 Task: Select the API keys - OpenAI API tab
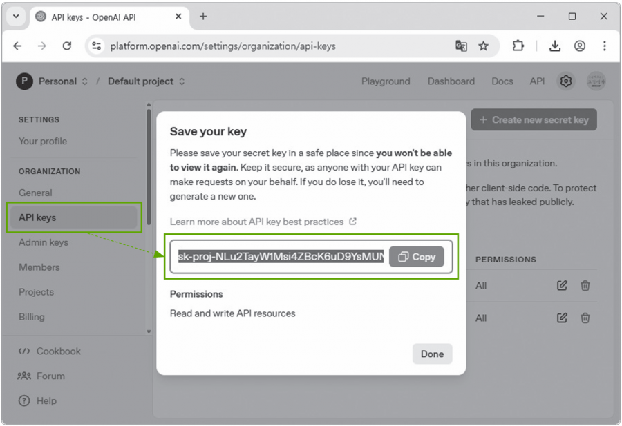[109, 17]
